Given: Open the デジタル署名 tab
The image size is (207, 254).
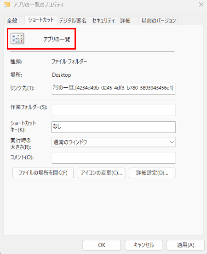Looking at the screenshot, I should [x=73, y=21].
